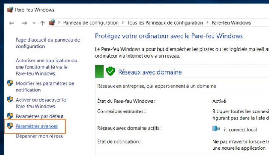This screenshot has width=269, height=155.
Task: Click shield icon beside Modifier les paramètres de notification
Action: (10, 83)
